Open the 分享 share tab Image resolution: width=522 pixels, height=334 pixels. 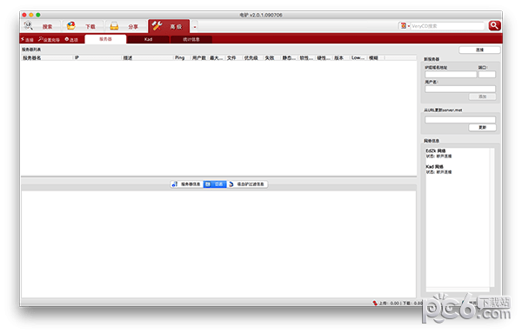pos(126,26)
